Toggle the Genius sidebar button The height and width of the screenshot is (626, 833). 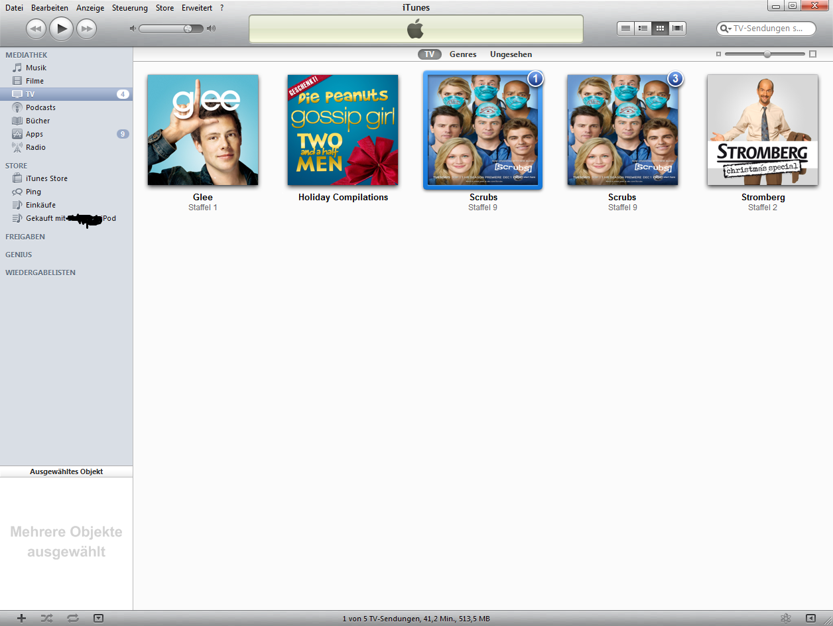tap(810, 618)
